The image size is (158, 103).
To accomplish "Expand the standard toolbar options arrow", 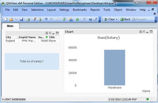I will 100,19.
